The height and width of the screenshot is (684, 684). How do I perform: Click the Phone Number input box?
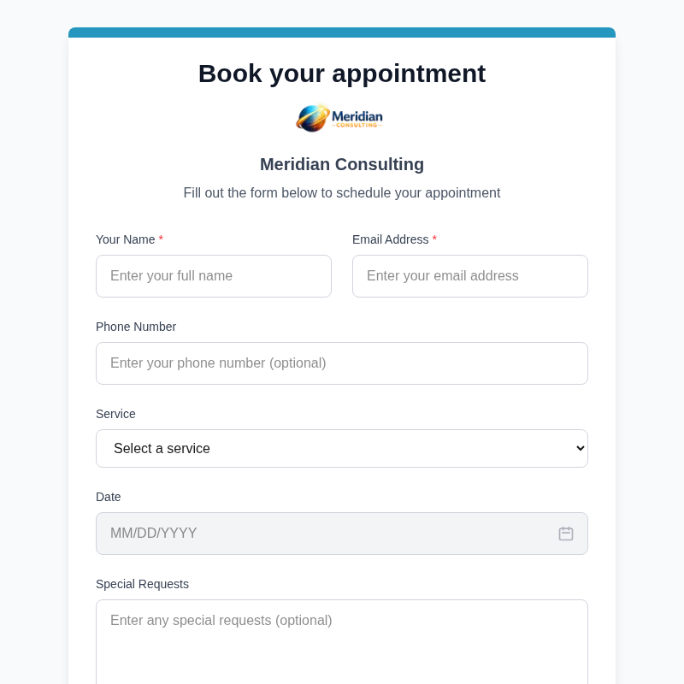[342, 363]
